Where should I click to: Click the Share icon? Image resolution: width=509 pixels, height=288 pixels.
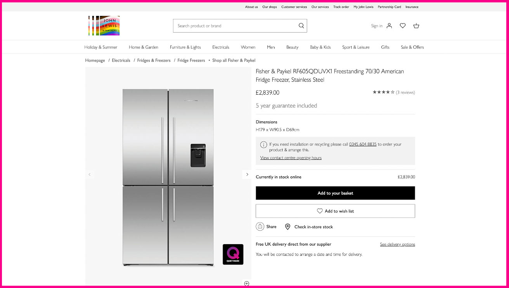tap(260, 226)
